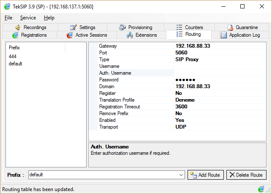The image size is (272, 194).
Task: Expand the Prefix combo box dropdown arrow
Action: (181, 175)
